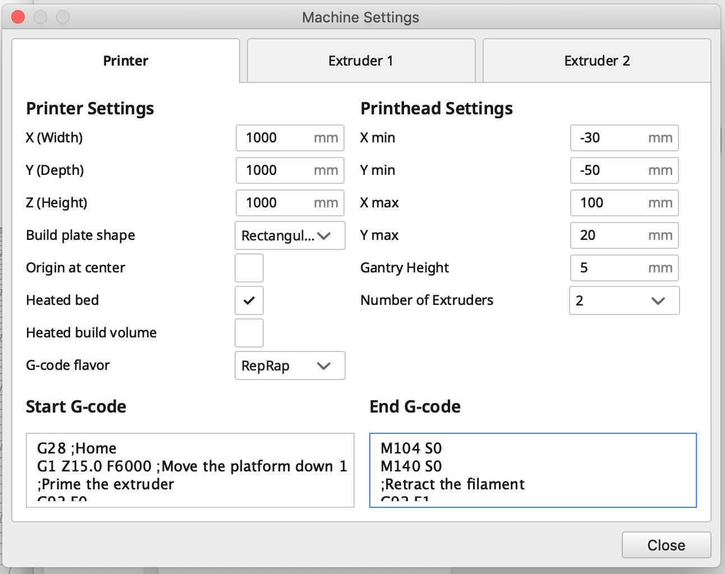This screenshot has height=574, width=725.
Task: Switch to the Extruder 1 tab
Action: click(x=361, y=61)
